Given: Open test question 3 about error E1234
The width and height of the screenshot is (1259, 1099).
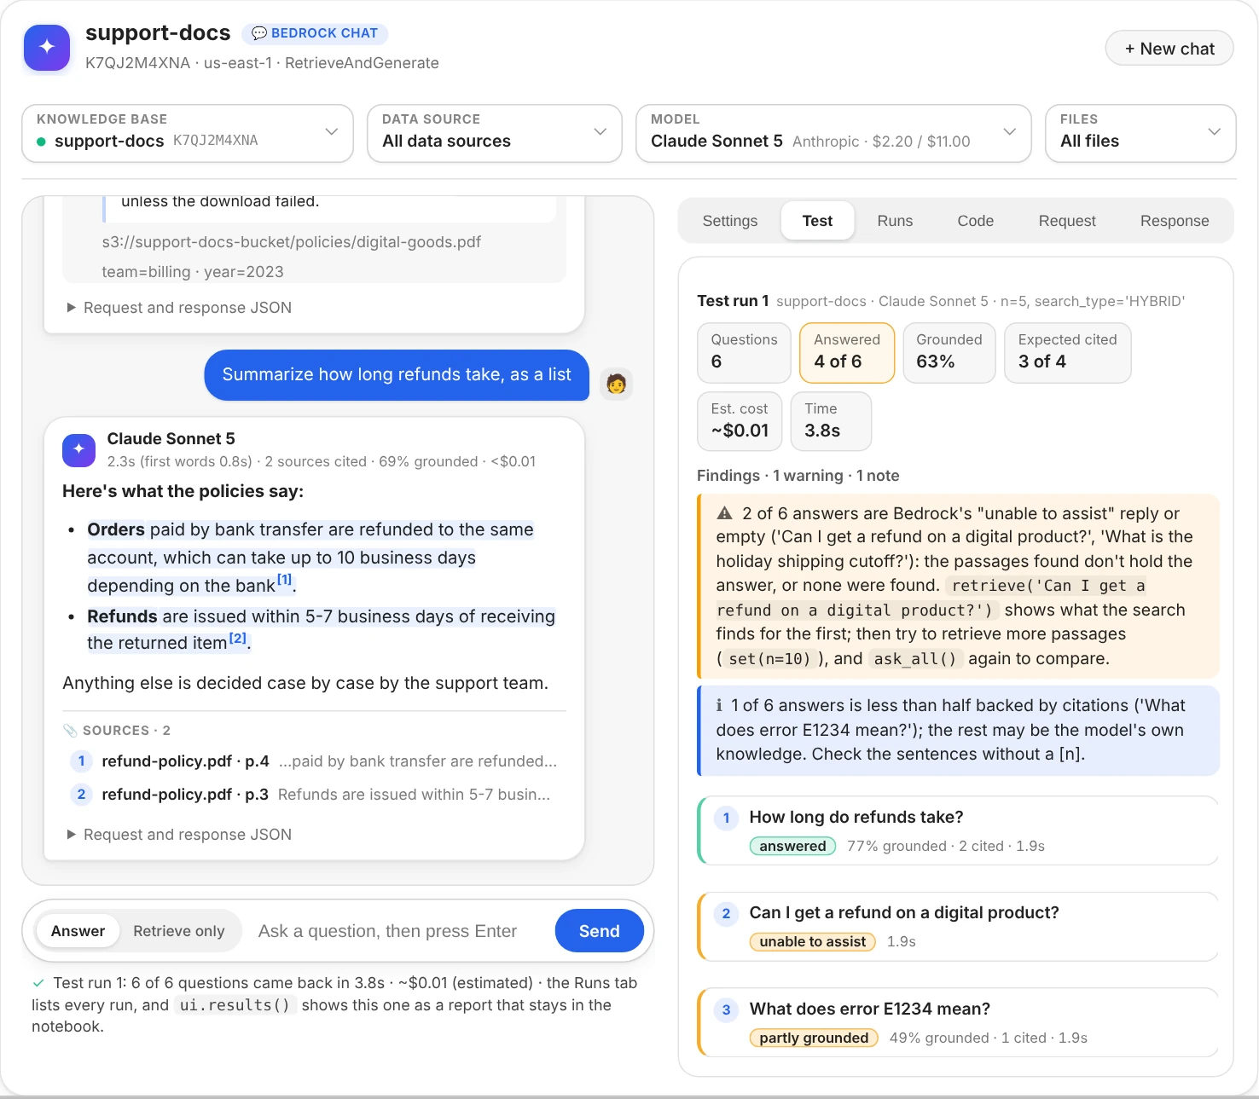Looking at the screenshot, I should pyautogui.click(x=958, y=1022).
